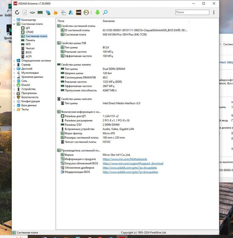The width and height of the screenshot is (233, 238).
Task: Expand the Хранение данных node
Action: coord(14,77)
